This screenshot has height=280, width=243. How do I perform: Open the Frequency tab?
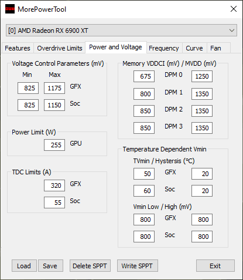tap(164, 48)
